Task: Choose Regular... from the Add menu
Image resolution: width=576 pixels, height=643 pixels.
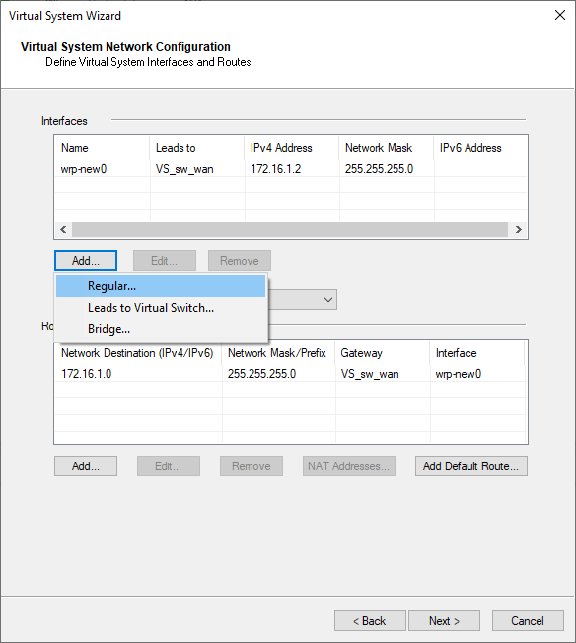Action: click(x=161, y=286)
